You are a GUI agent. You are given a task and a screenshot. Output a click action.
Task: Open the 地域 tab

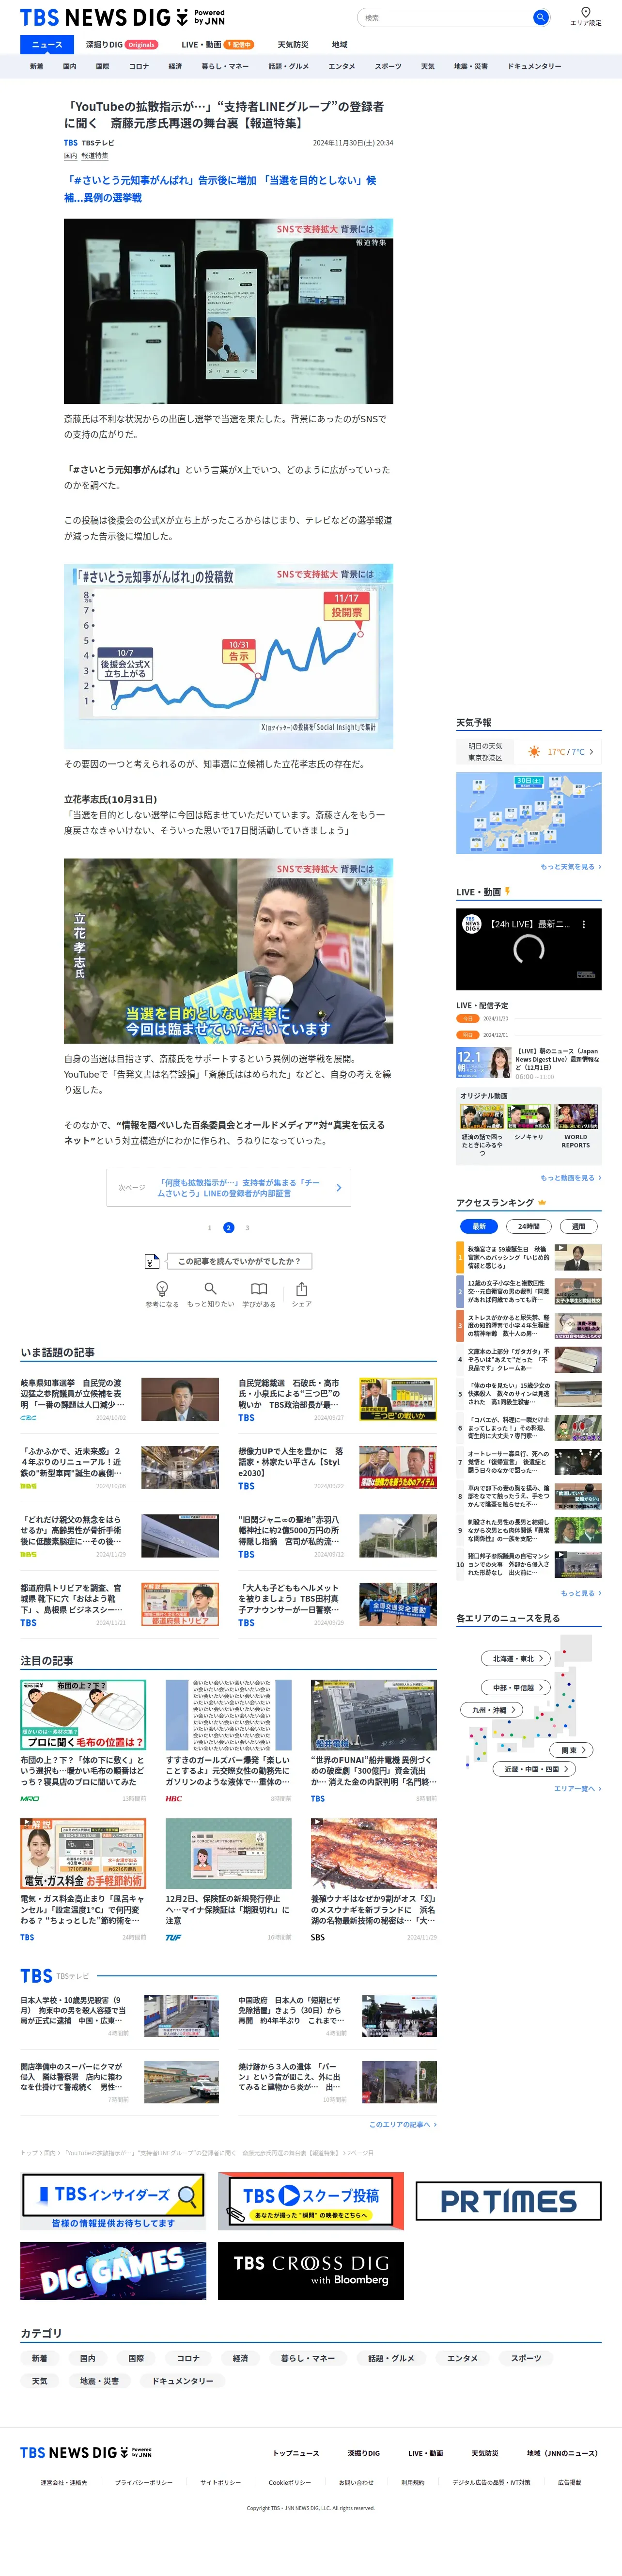[x=340, y=44]
